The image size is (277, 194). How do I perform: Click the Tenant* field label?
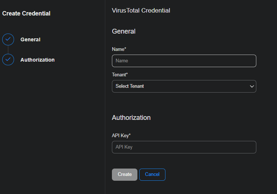[x=120, y=75]
